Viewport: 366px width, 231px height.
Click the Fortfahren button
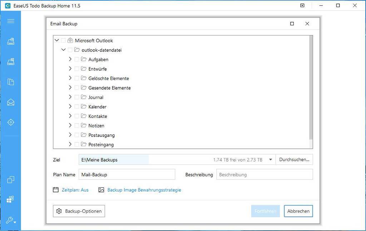click(266, 211)
